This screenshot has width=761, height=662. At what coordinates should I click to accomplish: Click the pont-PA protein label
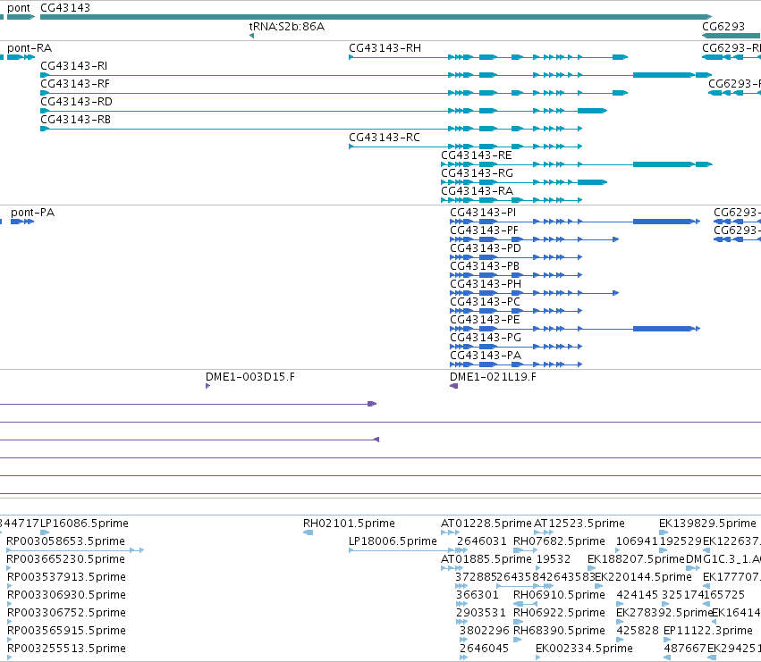(32, 213)
